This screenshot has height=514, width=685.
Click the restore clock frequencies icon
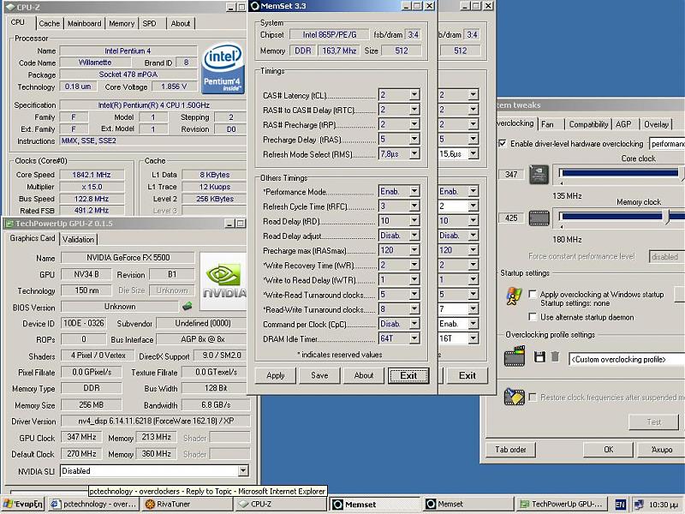point(515,397)
